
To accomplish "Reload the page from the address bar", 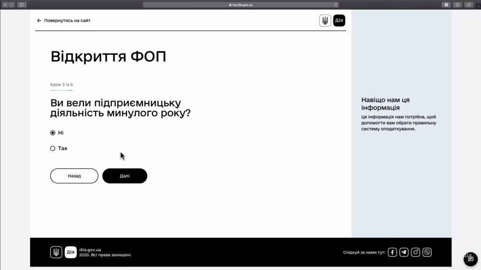I will point(336,5).
